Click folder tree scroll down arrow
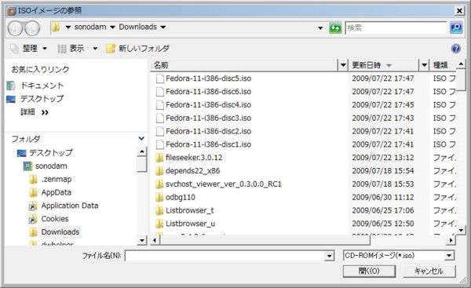Image resolution: width=471 pixels, height=288 pixels. point(142,240)
